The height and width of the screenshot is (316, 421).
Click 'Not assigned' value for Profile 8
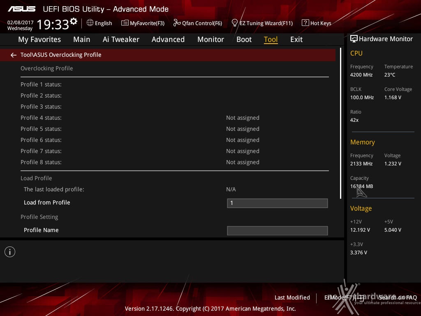[243, 162]
